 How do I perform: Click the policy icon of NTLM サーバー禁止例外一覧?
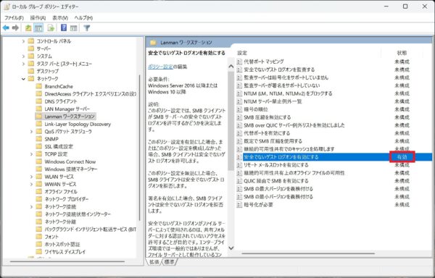239,101
